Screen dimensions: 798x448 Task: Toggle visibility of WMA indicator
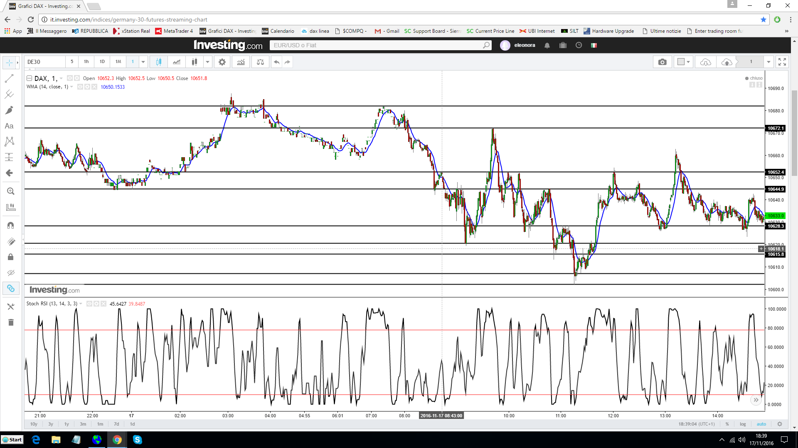click(80, 87)
